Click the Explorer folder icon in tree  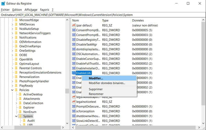(x=20, y=107)
